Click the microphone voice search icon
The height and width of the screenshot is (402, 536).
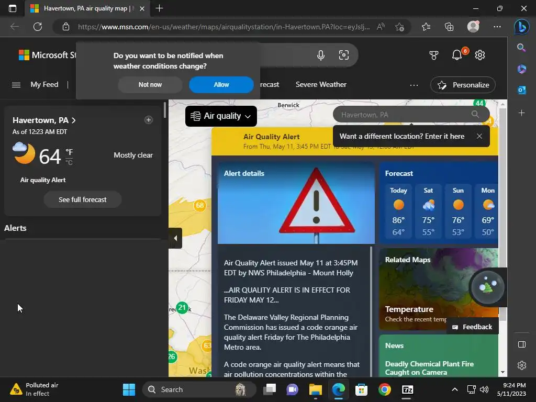tap(321, 55)
